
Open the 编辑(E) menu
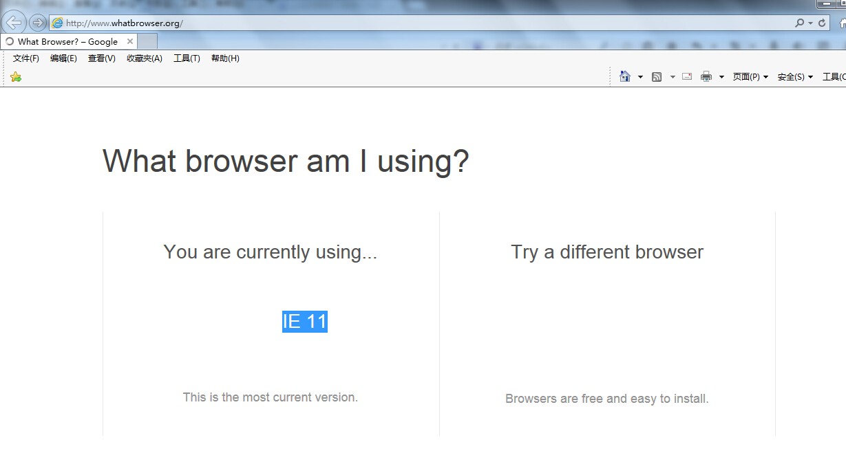[63, 58]
